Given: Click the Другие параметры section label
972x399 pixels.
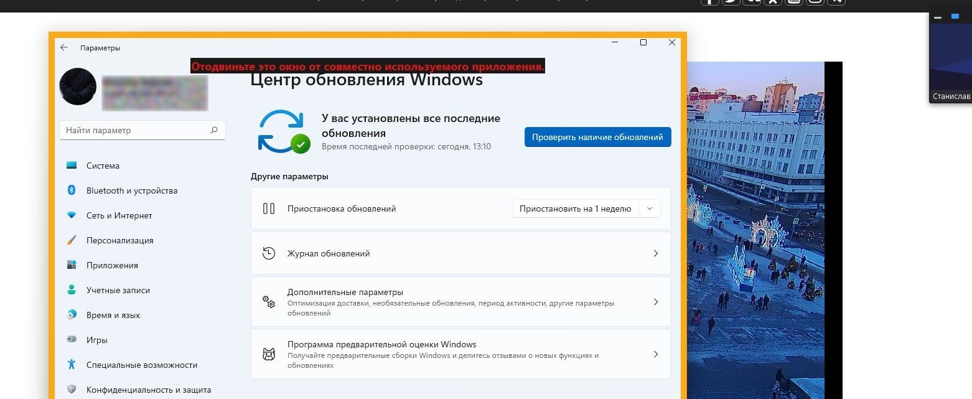Looking at the screenshot, I should (x=289, y=176).
